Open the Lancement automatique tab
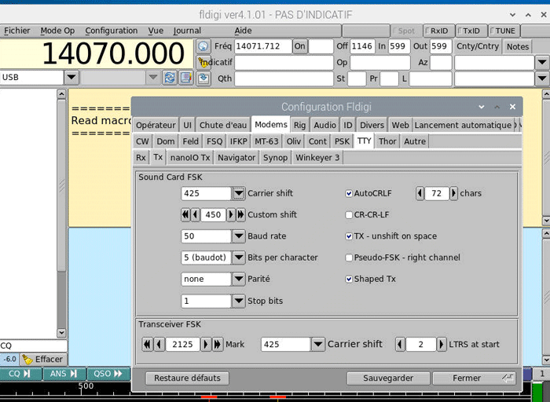Image resolution: width=550 pixels, height=402 pixels. [x=462, y=125]
